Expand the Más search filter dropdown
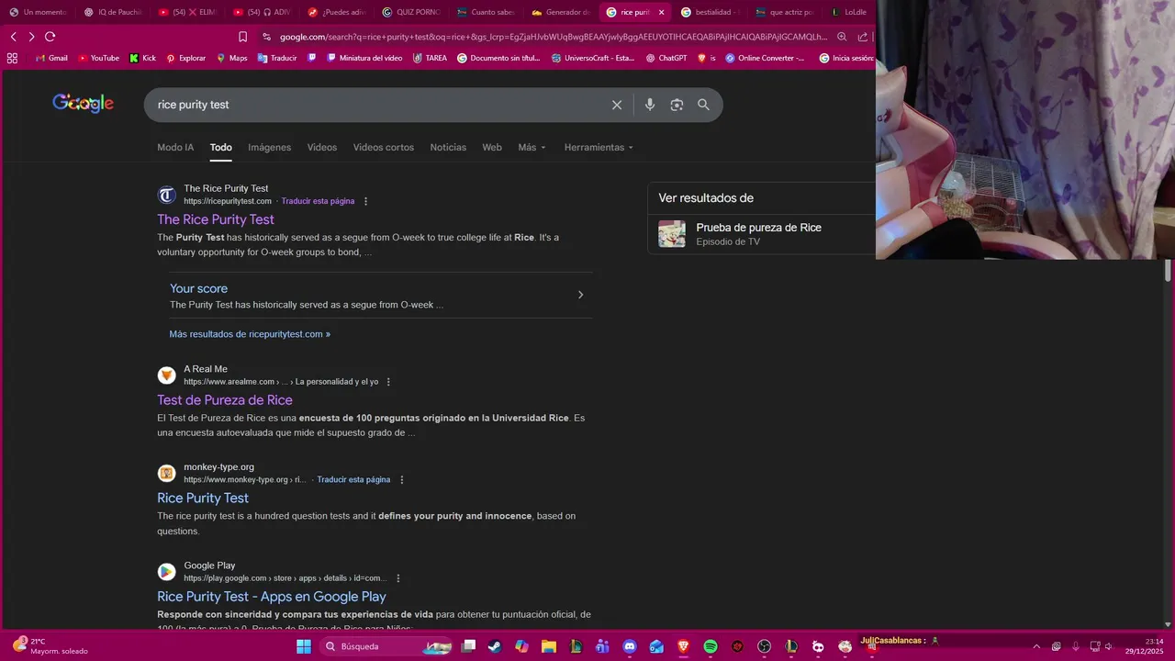Screen dimensions: 1175x661 pyautogui.click(x=532, y=147)
